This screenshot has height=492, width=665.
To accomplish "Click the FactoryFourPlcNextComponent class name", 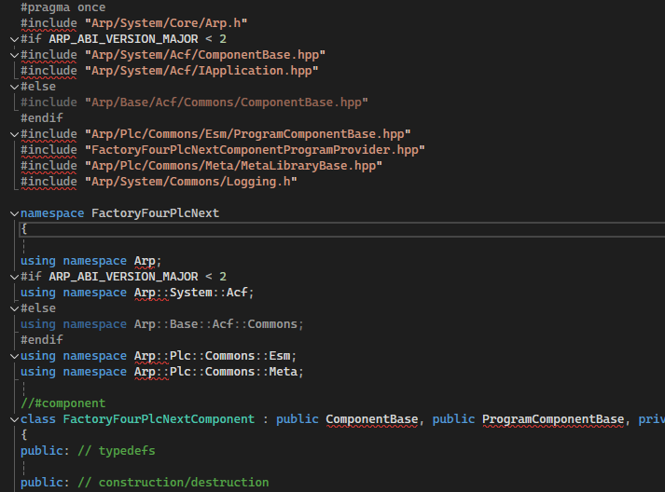I will coord(159,419).
